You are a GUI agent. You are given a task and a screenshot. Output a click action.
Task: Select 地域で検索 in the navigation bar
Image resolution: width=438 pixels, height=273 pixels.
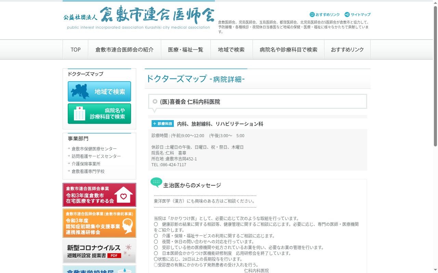[231, 49]
